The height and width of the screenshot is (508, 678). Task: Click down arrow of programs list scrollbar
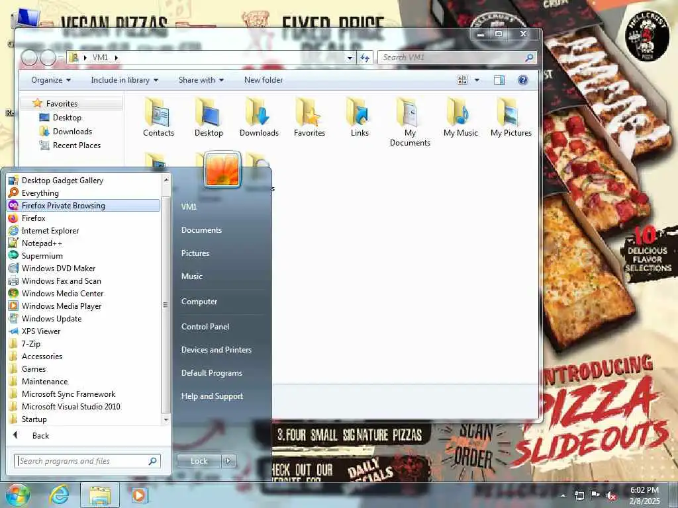[166, 419]
